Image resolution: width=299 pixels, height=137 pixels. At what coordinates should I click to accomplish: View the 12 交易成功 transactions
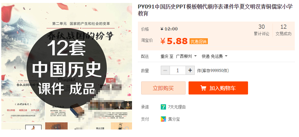tap(284, 30)
